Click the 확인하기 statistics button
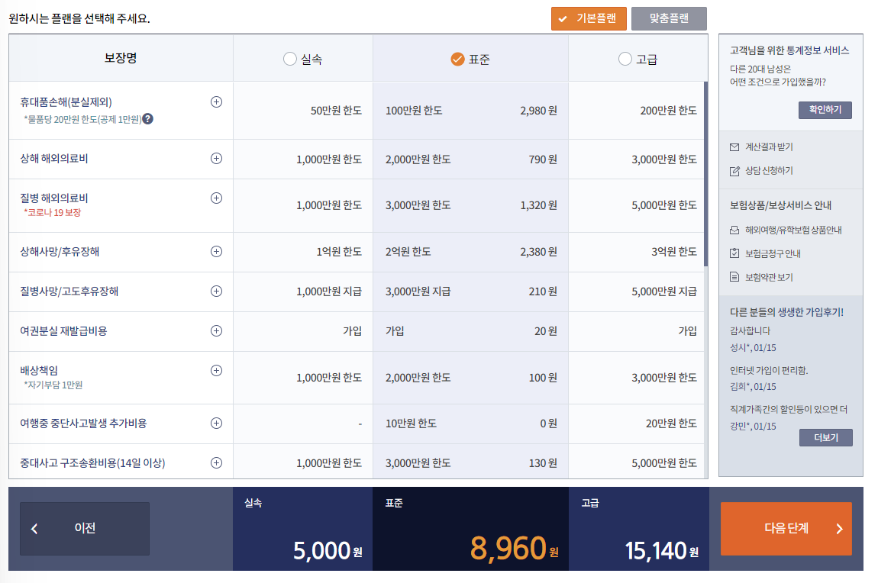Screen dimensions: 878x583 [825, 110]
